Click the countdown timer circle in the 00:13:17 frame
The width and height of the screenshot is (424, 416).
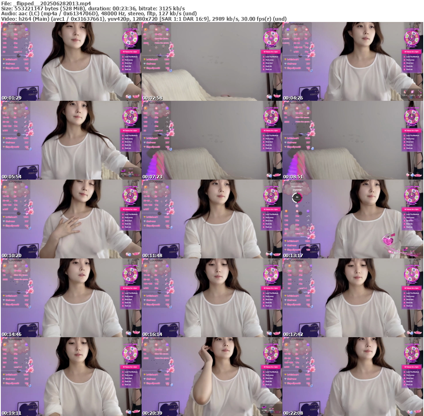(x=297, y=198)
